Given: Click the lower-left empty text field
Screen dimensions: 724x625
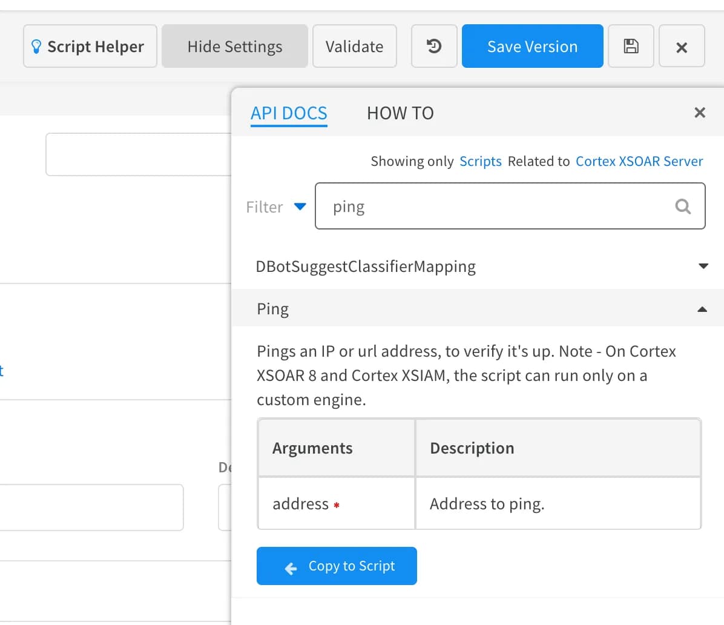Looking at the screenshot, I should [91, 507].
